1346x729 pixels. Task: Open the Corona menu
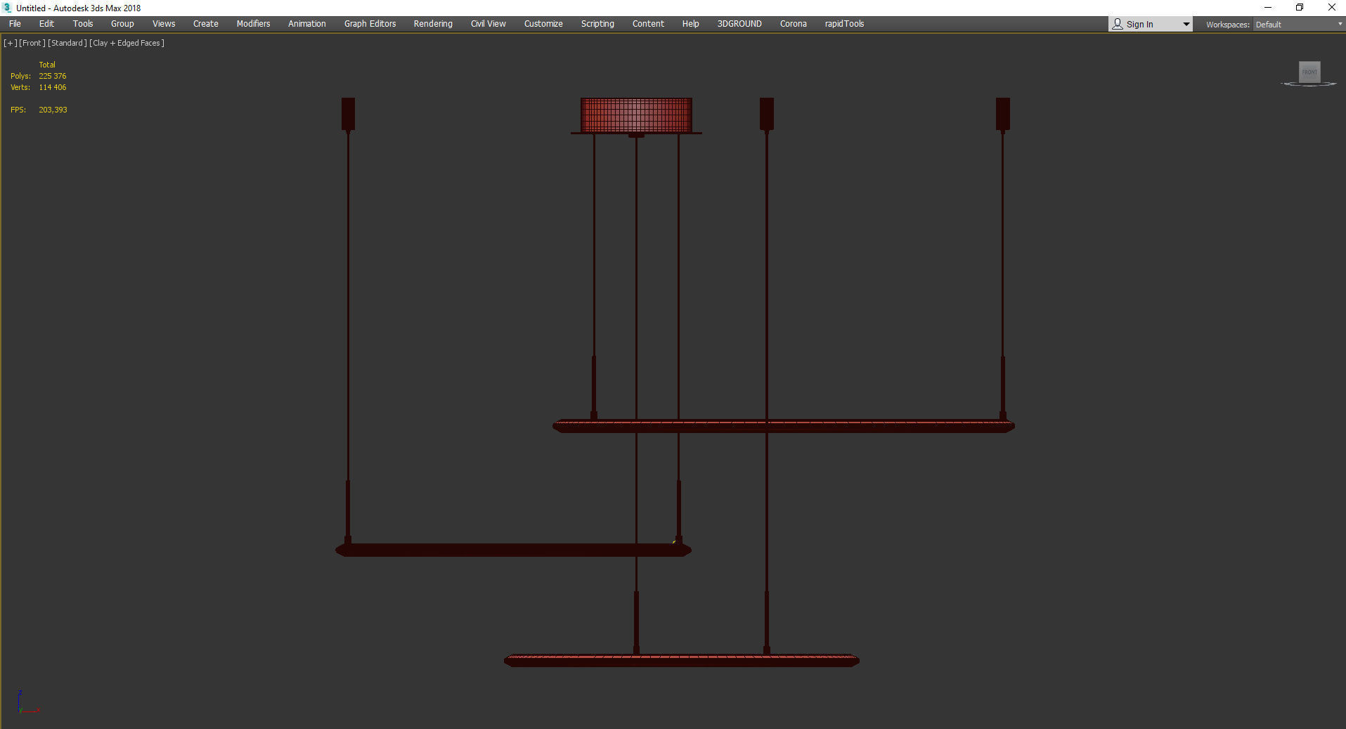tap(794, 24)
